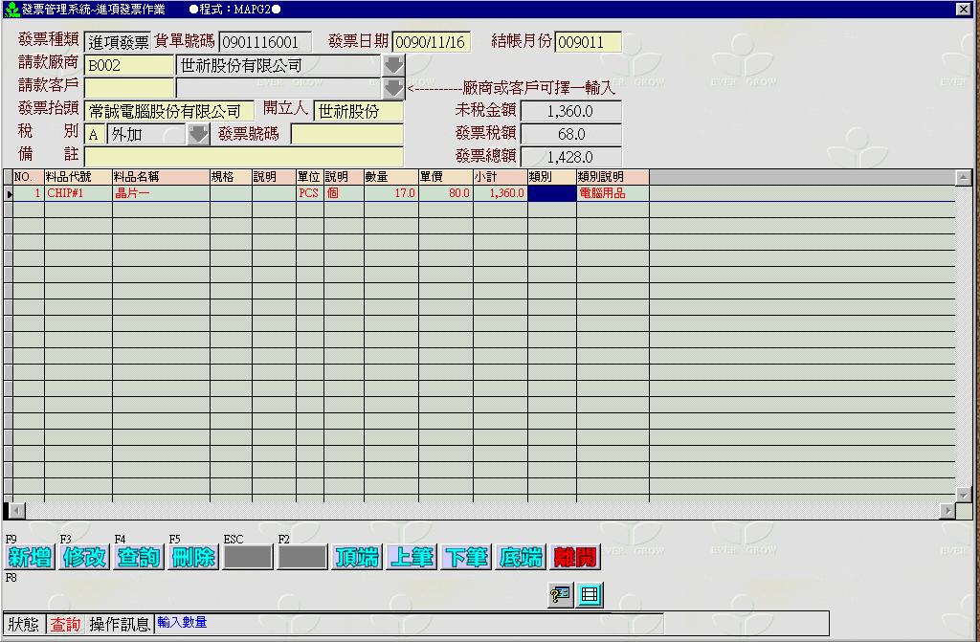
Task: Expand the 稅別 tax type dropdown
Action: 197,134
